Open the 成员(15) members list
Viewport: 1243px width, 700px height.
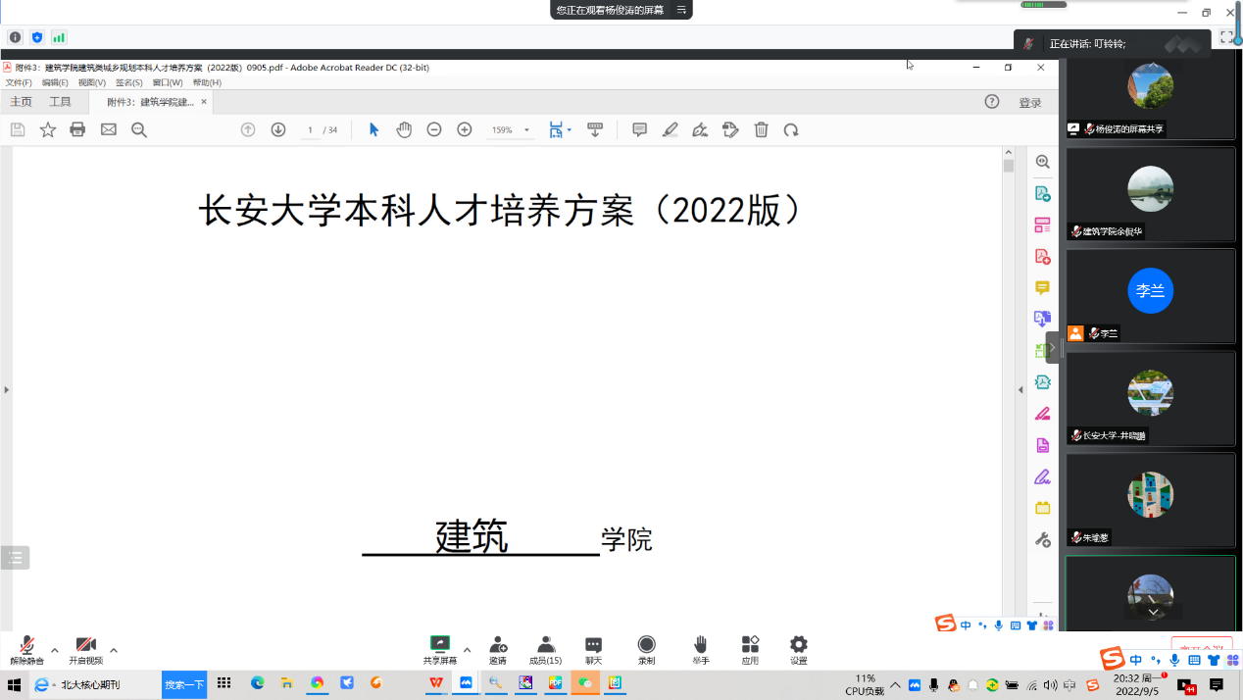tap(545, 649)
